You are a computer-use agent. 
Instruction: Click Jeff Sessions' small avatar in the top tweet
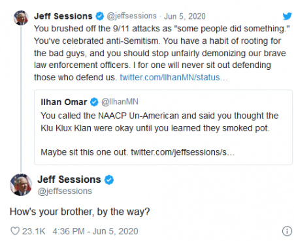pos(21,18)
